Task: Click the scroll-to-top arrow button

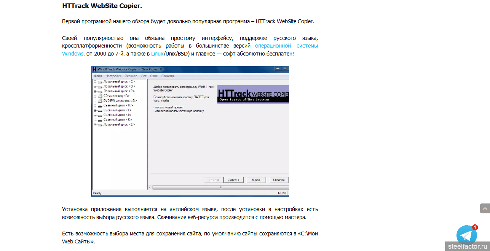Action: coord(485,208)
